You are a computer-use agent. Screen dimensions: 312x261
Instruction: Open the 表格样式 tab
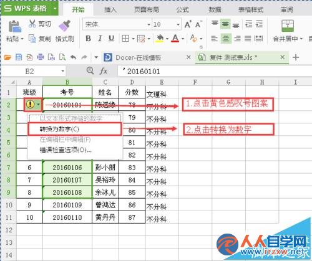click(251, 9)
